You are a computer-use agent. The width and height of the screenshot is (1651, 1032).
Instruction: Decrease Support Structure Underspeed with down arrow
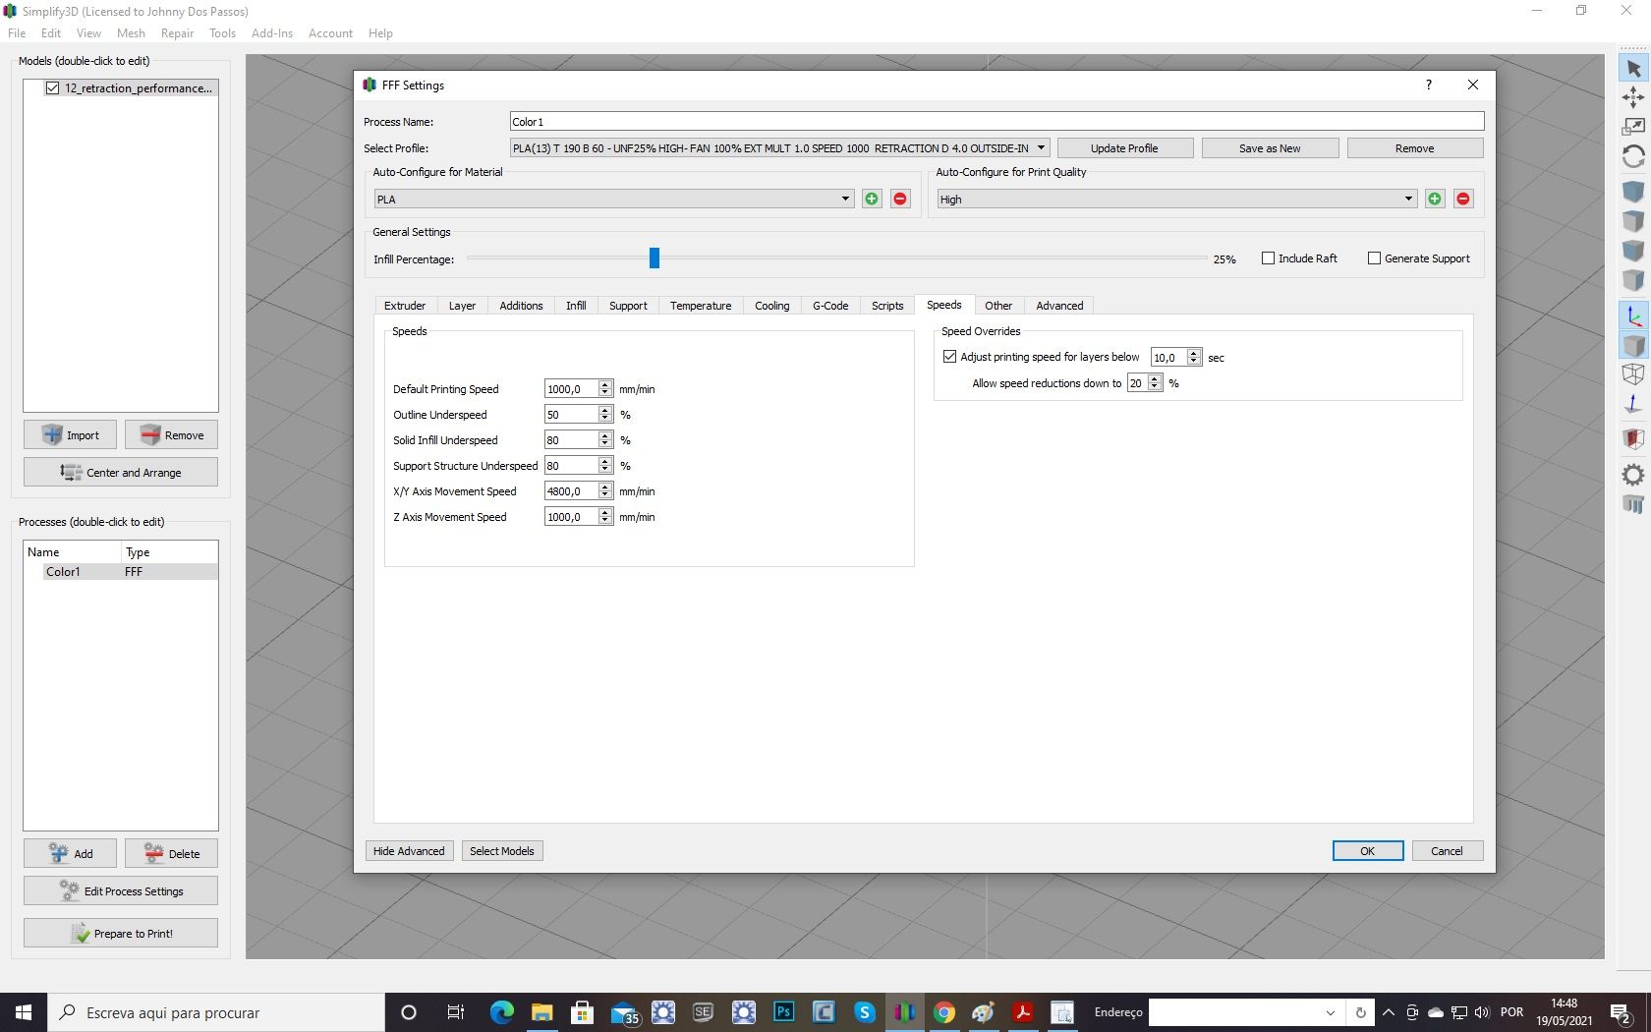605,471
